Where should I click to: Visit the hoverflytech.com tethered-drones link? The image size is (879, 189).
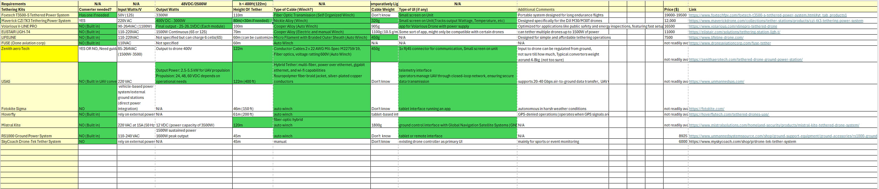(x=729, y=115)
